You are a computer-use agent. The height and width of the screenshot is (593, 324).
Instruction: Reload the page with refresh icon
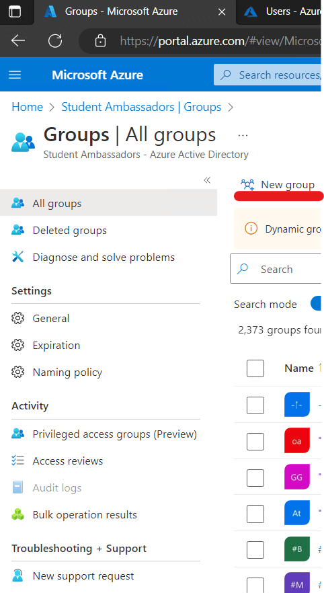pyautogui.click(x=55, y=40)
